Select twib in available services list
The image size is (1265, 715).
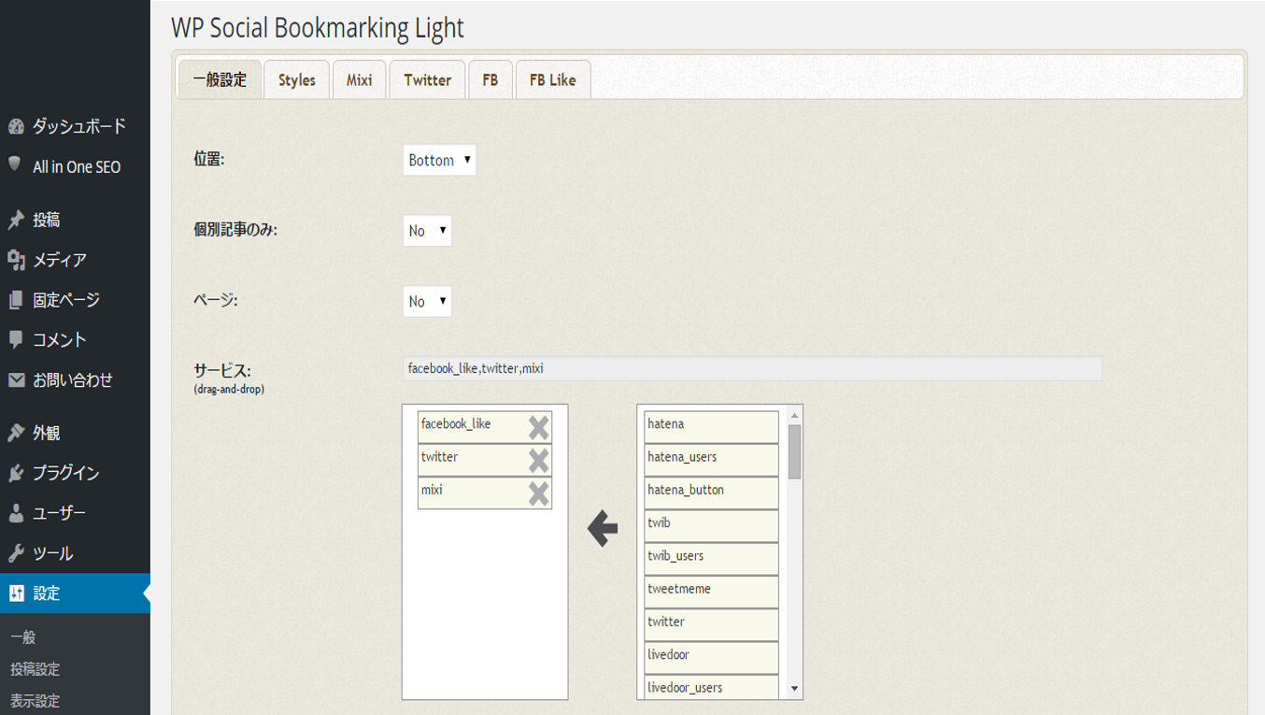711,525
